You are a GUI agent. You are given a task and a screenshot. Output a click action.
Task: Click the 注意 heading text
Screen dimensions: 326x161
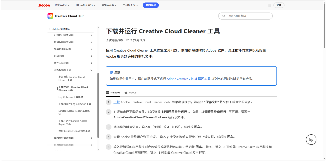[117, 72]
